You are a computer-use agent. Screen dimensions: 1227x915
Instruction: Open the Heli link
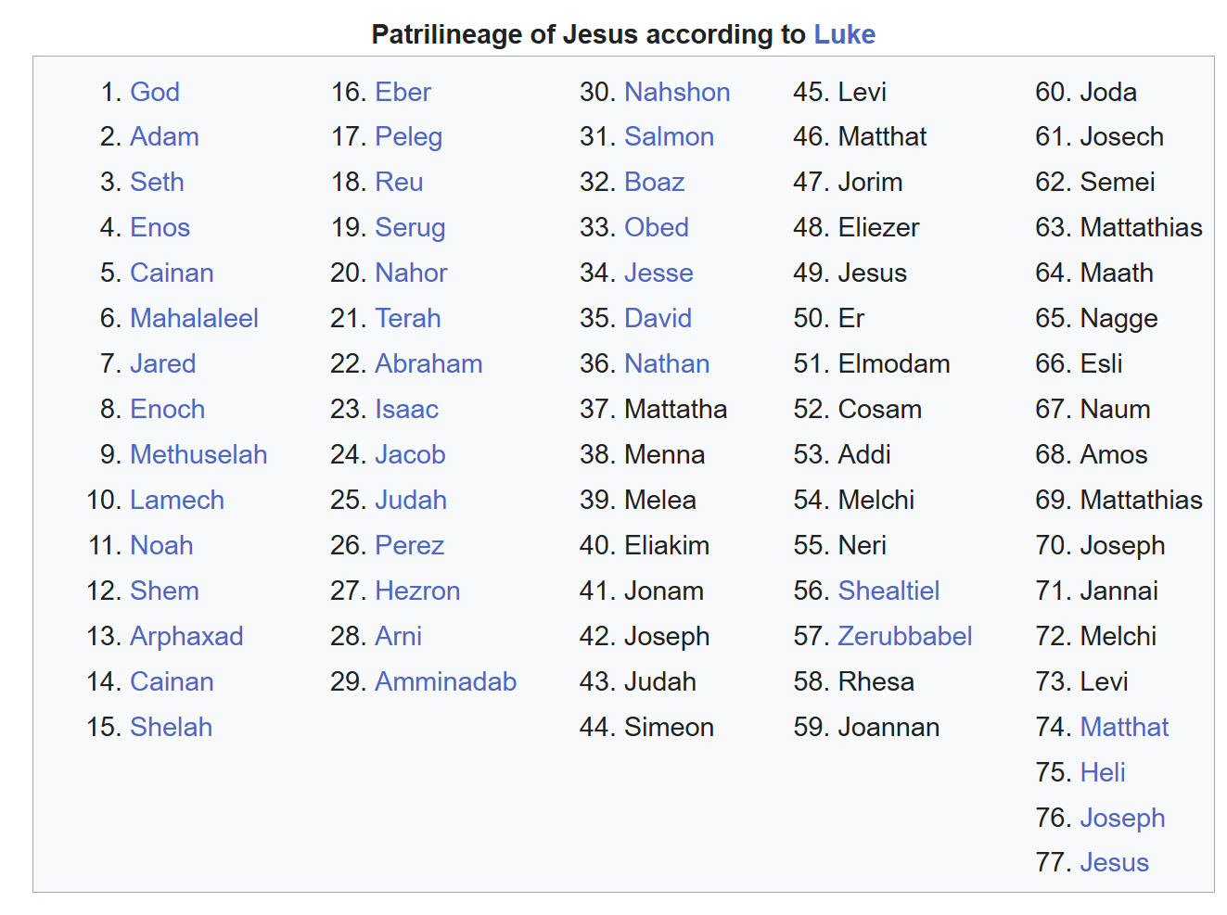click(x=1103, y=772)
